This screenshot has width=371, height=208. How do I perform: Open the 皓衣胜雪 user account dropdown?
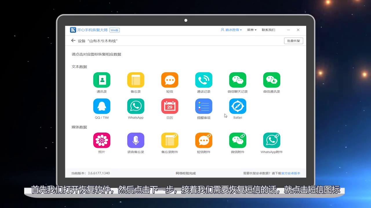tap(231, 30)
